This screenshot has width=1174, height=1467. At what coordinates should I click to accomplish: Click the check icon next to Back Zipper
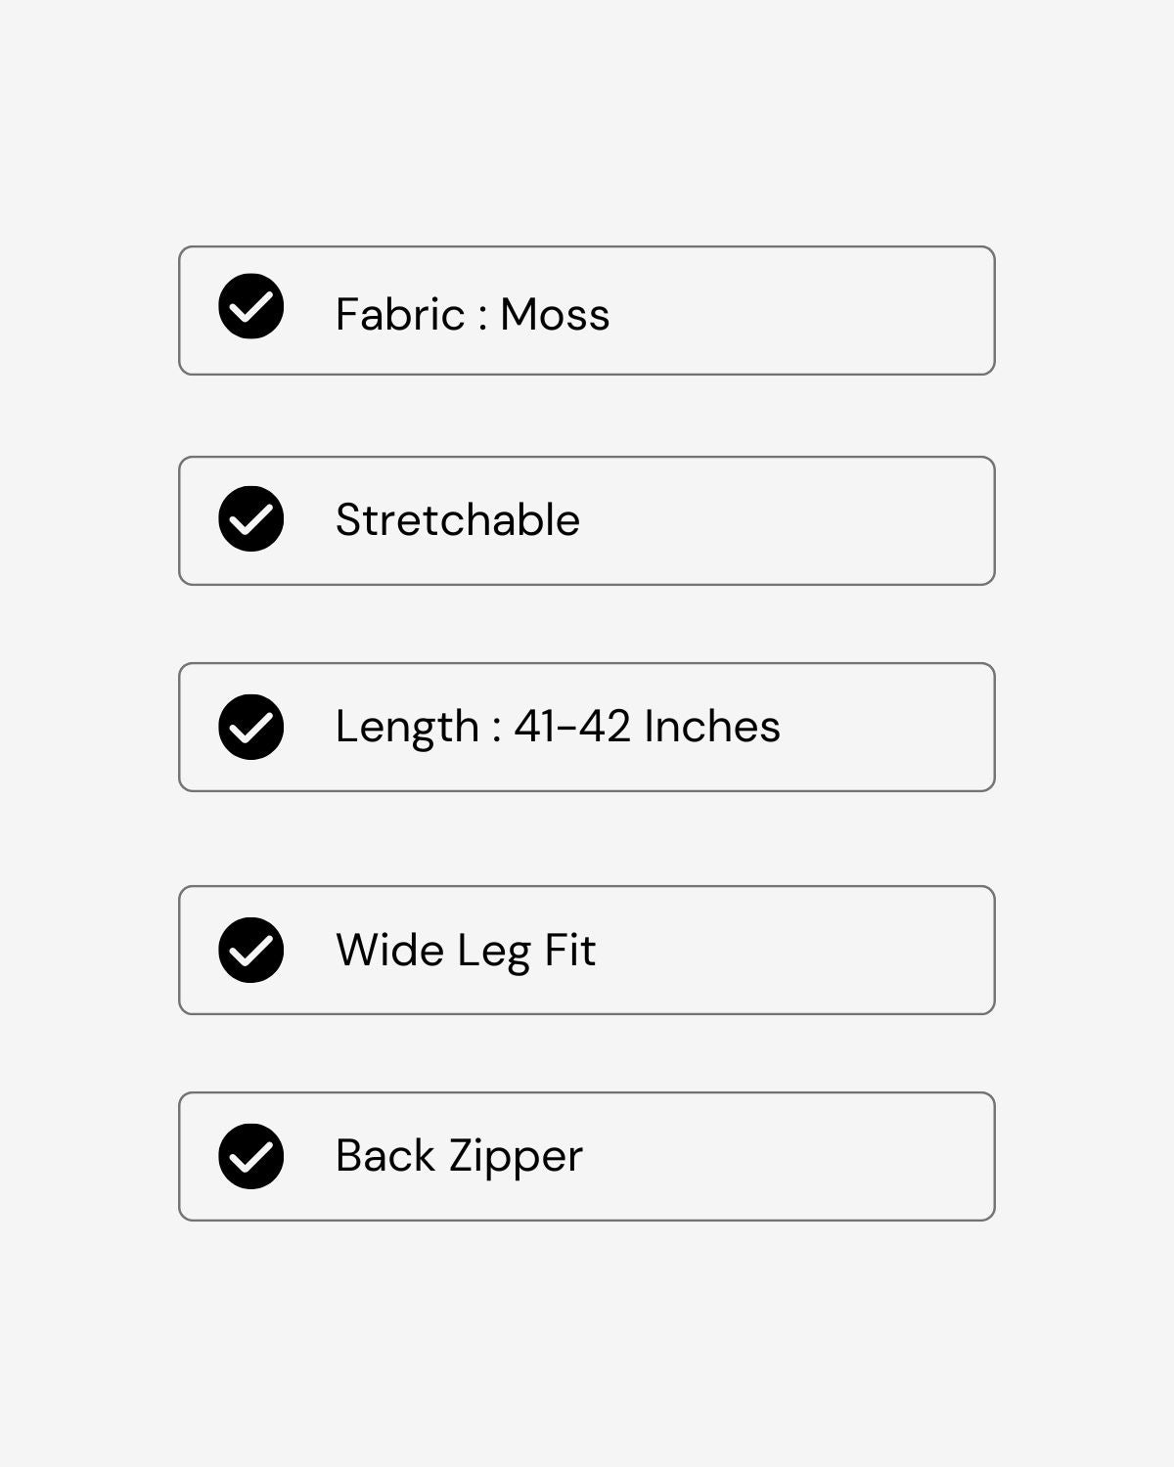[251, 1157]
